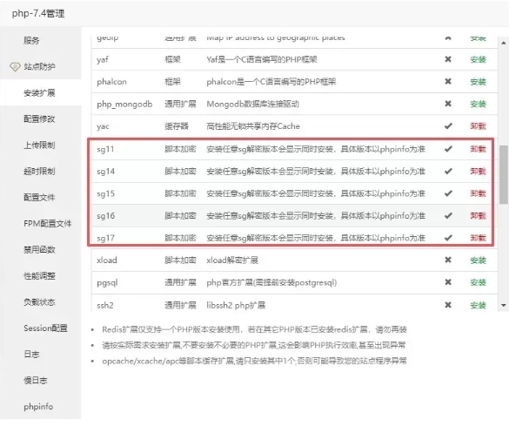Click the X status icon for php_mongodb

(x=448, y=104)
